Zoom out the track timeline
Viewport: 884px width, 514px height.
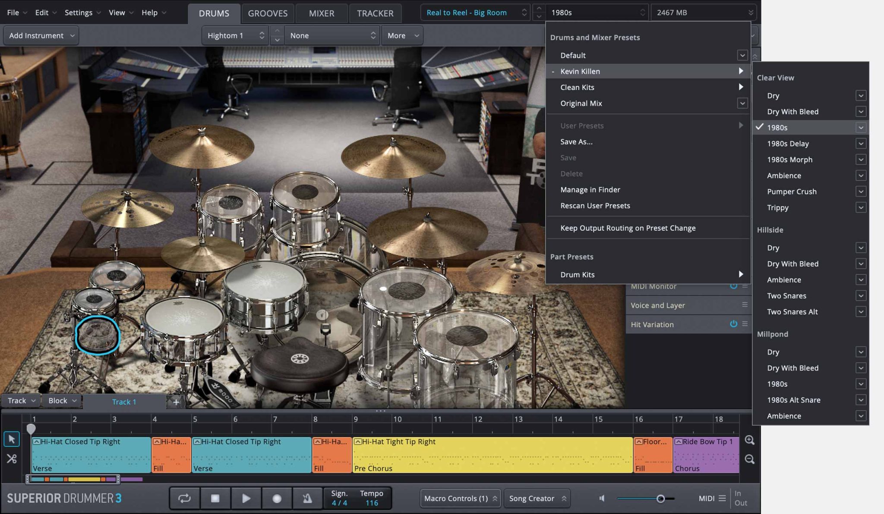[750, 460]
